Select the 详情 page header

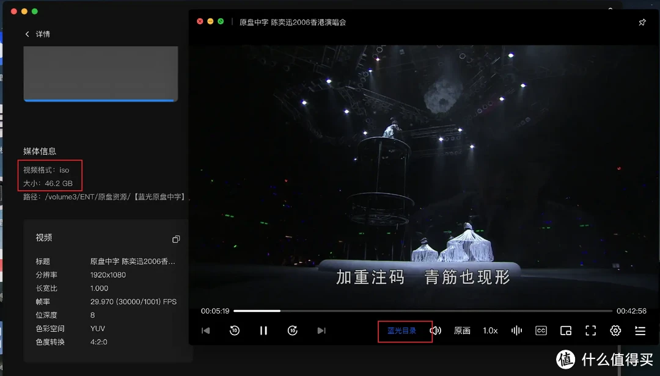pyautogui.click(x=42, y=34)
